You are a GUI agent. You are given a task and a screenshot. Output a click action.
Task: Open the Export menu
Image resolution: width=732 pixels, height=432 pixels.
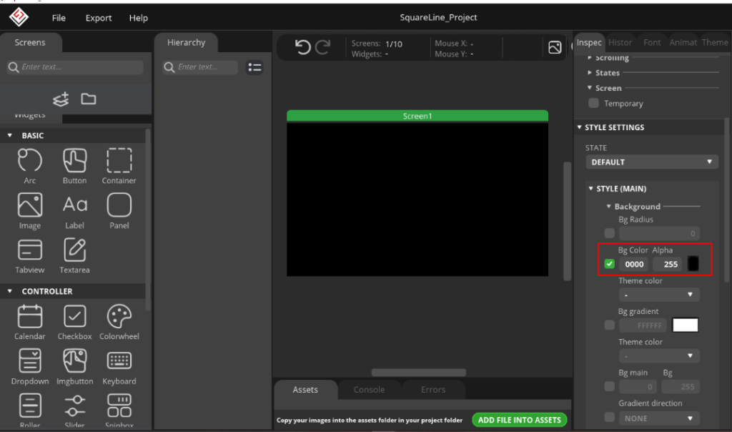[x=98, y=17]
